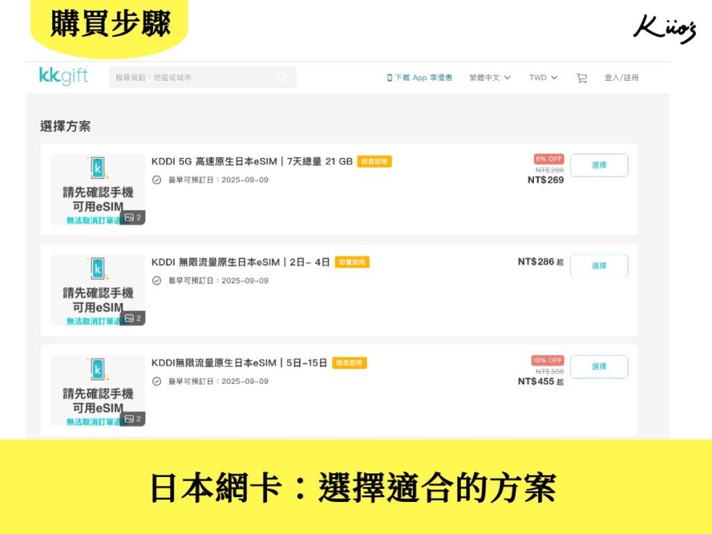Select the KDDI unlimited 5日–15日 plan button

tap(599, 366)
